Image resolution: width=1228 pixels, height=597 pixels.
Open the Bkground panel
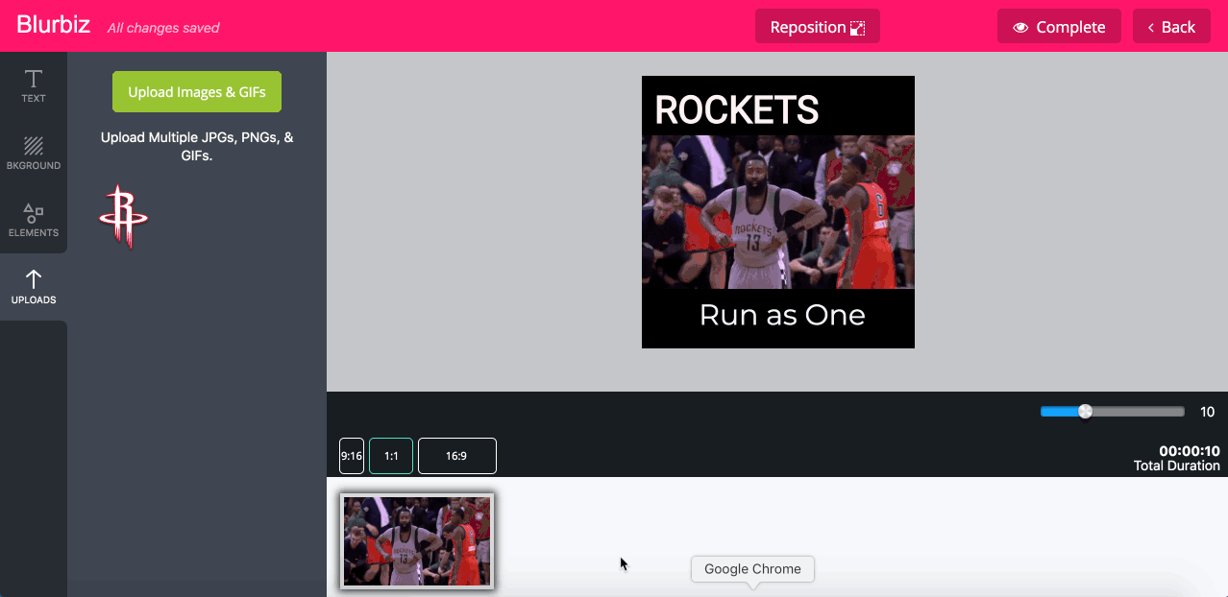pos(34,153)
